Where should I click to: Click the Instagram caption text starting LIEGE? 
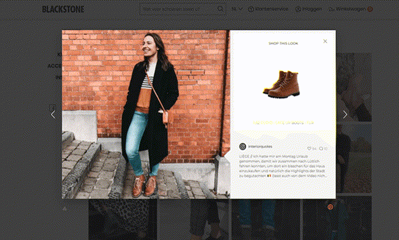click(283, 166)
